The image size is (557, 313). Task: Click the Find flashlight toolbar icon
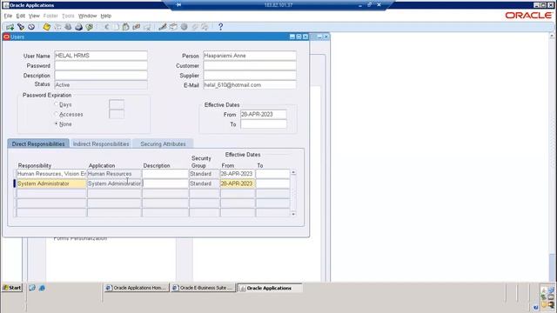(x=21, y=27)
